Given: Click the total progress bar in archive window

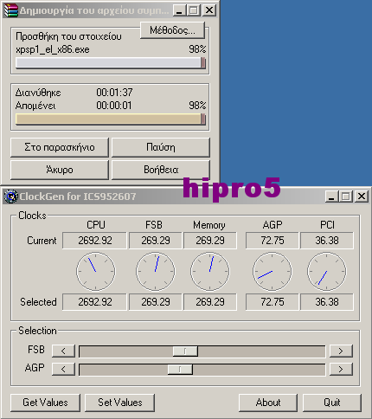Looking at the screenshot, I should tap(111, 119).
